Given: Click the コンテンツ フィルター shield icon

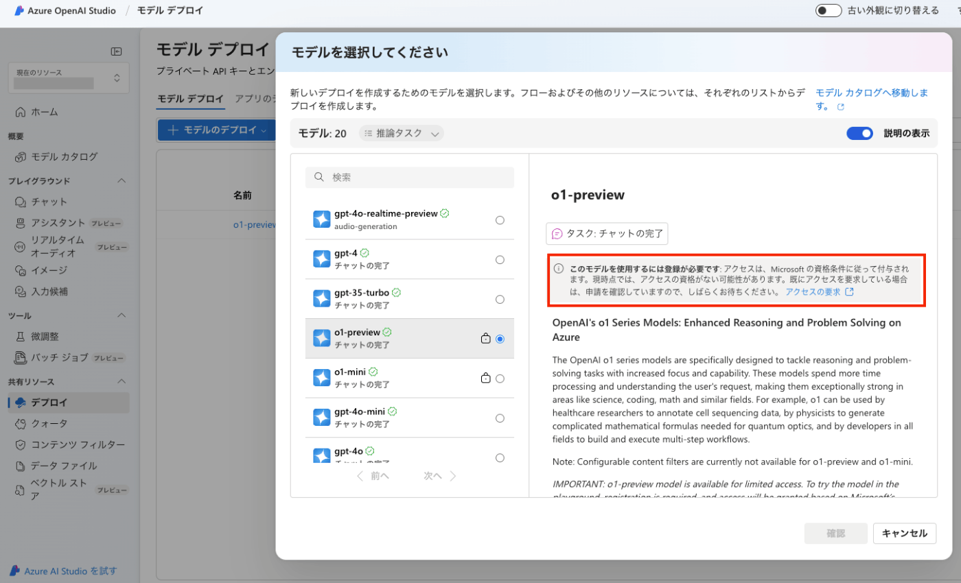Looking at the screenshot, I should pos(20,444).
